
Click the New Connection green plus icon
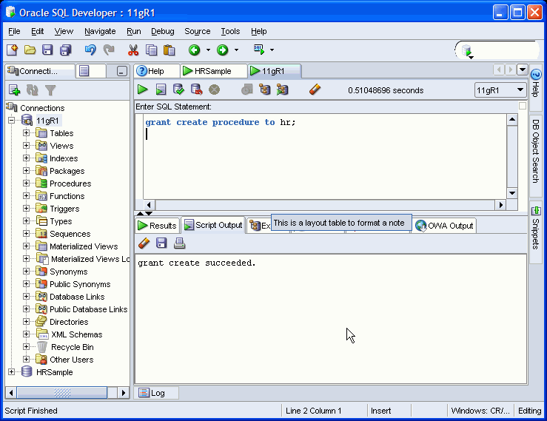(x=14, y=90)
